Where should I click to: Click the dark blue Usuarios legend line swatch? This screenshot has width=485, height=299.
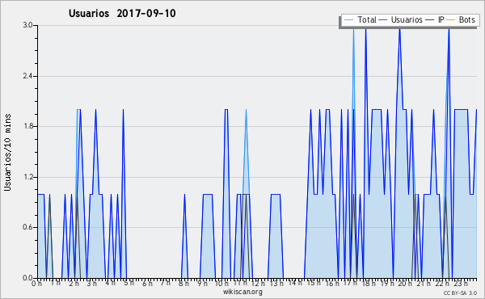(383, 20)
